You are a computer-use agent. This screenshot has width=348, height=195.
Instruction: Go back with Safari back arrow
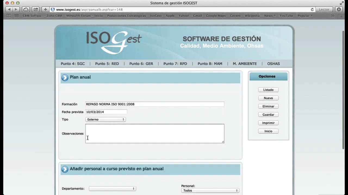9,9
